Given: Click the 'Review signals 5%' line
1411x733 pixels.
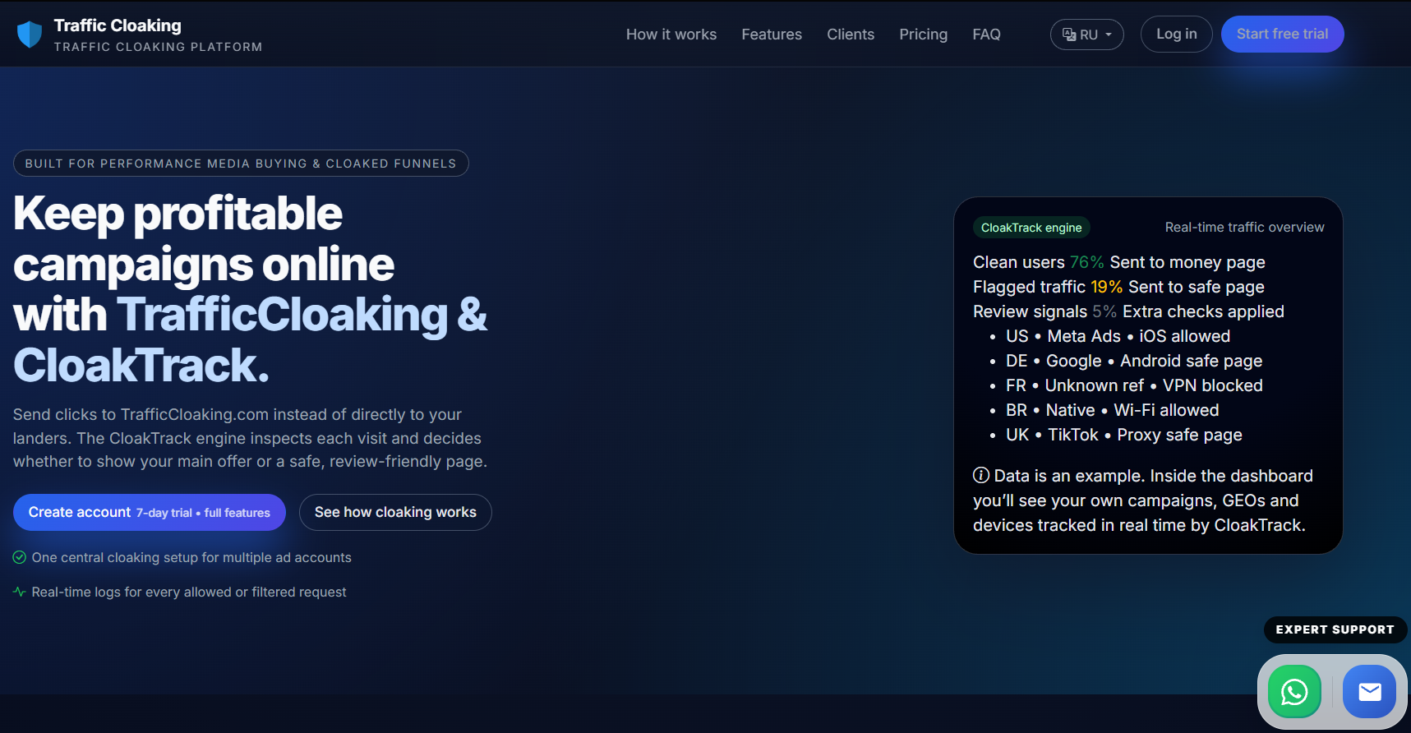Looking at the screenshot, I should (x=1128, y=311).
